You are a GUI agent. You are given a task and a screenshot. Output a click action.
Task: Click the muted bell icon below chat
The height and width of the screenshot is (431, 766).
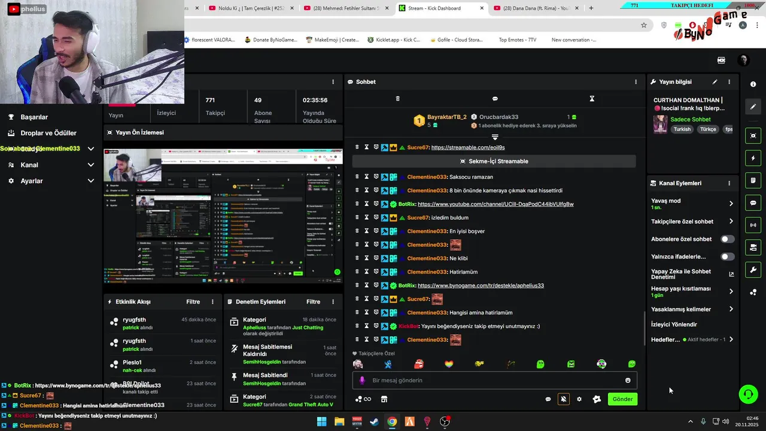(x=563, y=399)
